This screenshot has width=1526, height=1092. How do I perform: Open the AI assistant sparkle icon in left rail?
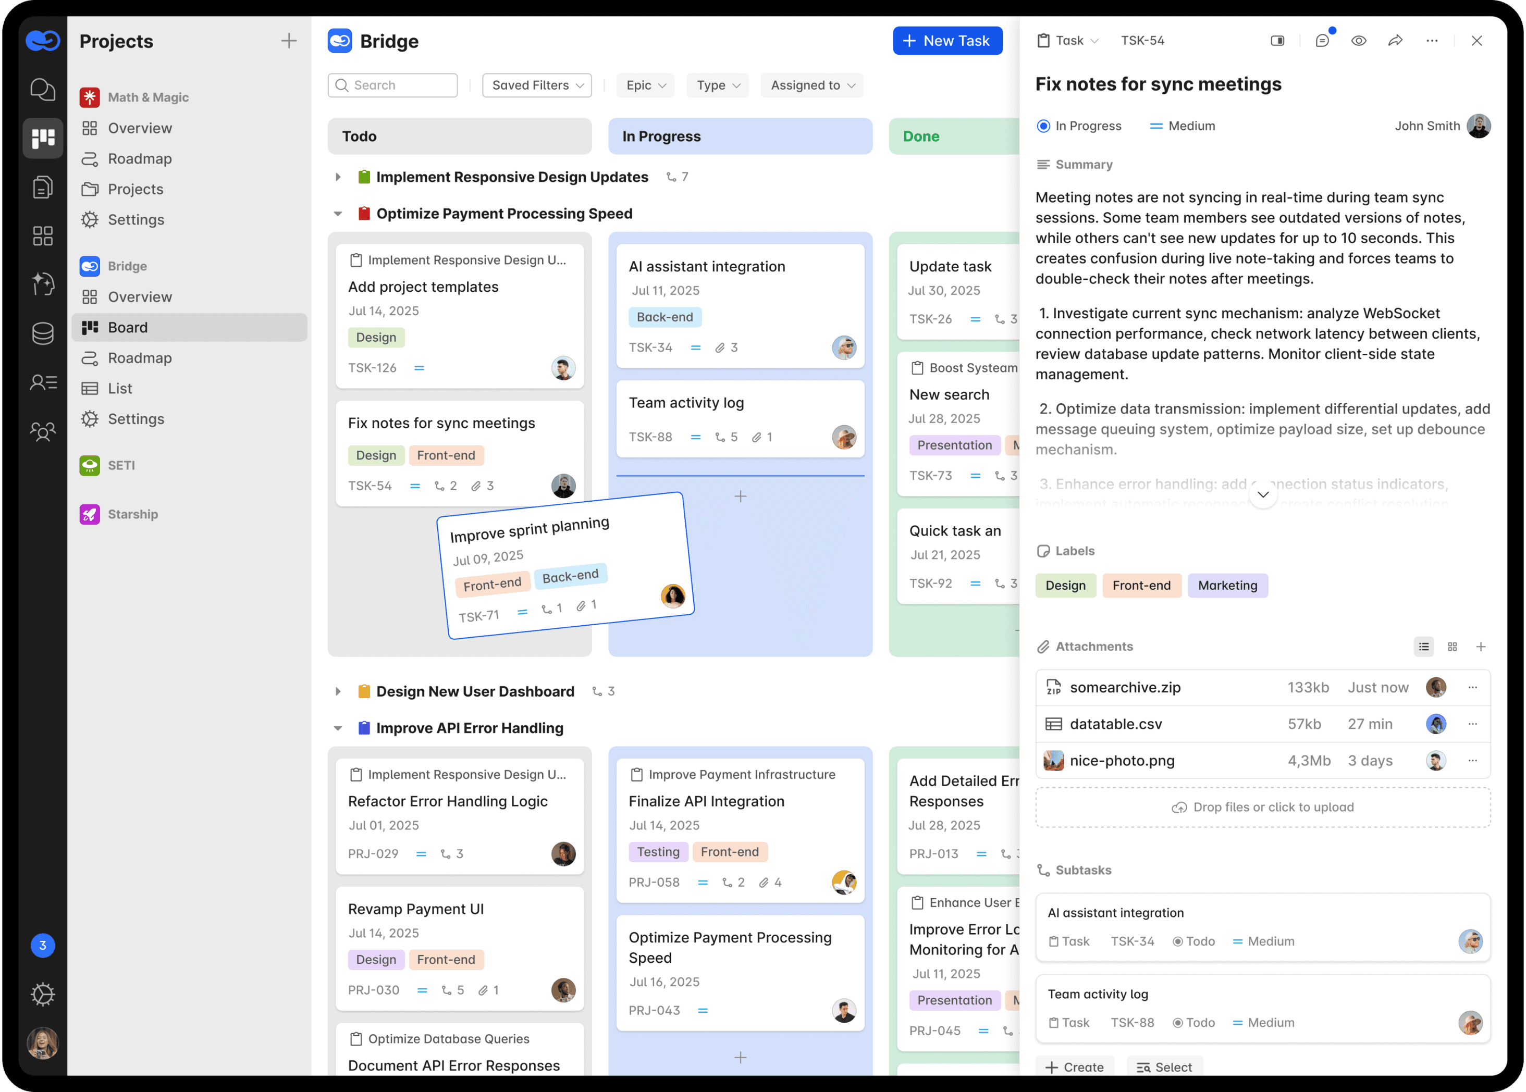point(42,284)
